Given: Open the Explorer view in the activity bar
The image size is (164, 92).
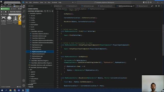Looking at the screenshot, I should point(24,6).
